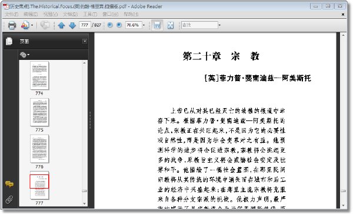Open the pages panel gear options menu
The image size is (353, 215).
pyautogui.click(x=25, y=55)
